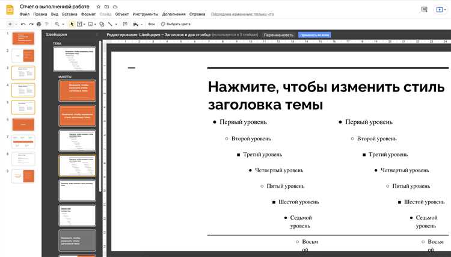This screenshot has width=451, height=257.
Task: Check the cloud save status icon
Action: pyautogui.click(x=115, y=7)
